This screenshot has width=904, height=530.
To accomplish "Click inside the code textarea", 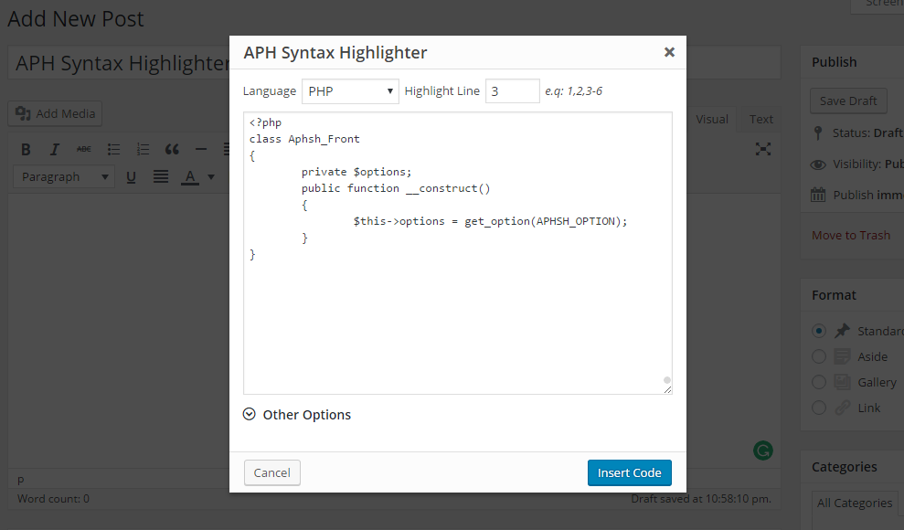I will tap(458, 253).
